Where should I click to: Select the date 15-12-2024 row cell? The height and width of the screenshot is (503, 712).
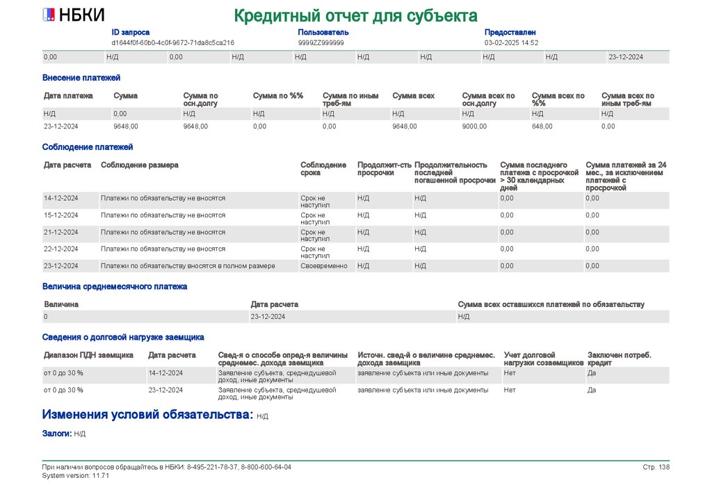pyautogui.click(x=61, y=215)
